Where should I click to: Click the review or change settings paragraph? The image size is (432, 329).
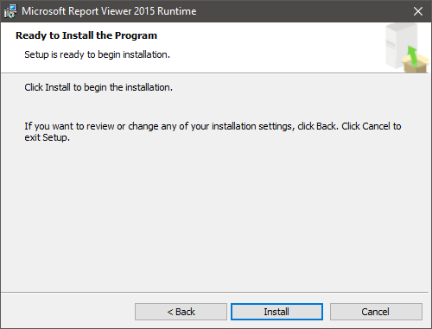pos(213,132)
